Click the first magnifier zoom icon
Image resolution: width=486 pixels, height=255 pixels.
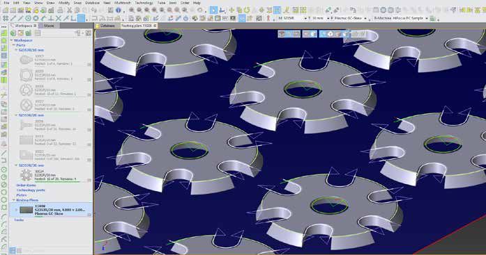point(132,10)
